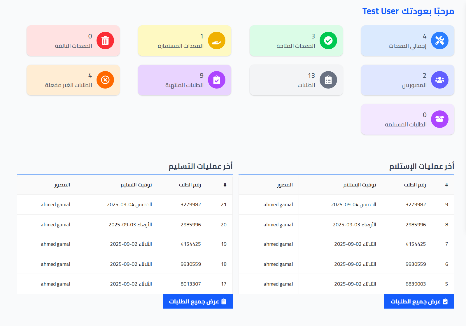The image size is (466, 326).
Task: Click the توقيت التسليم column header
Action: tap(136, 184)
